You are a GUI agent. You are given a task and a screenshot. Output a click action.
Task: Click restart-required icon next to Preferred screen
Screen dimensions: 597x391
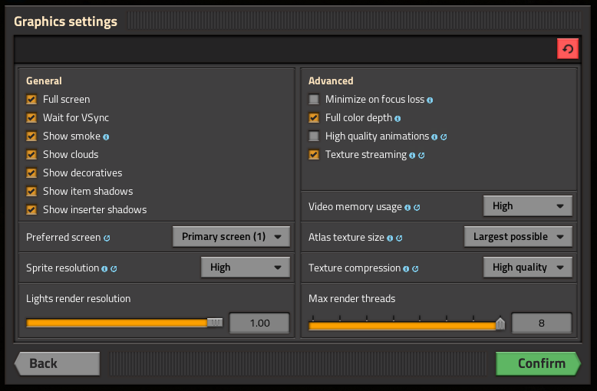coord(107,238)
